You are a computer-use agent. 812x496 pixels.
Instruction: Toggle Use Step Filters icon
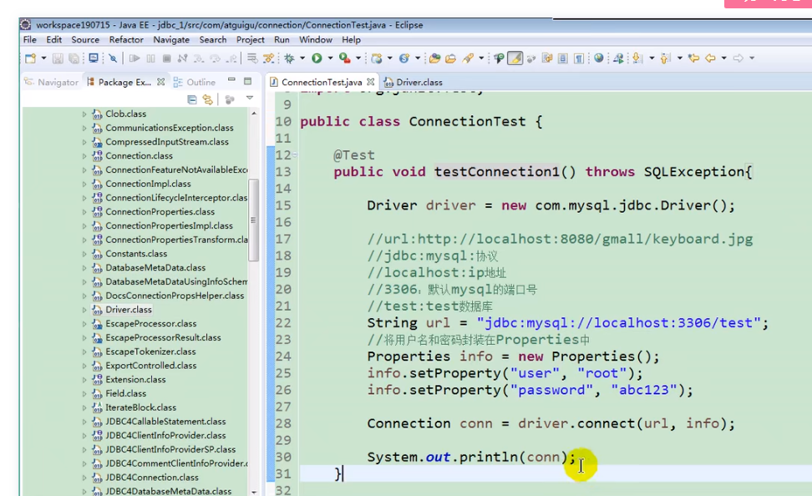(x=269, y=58)
